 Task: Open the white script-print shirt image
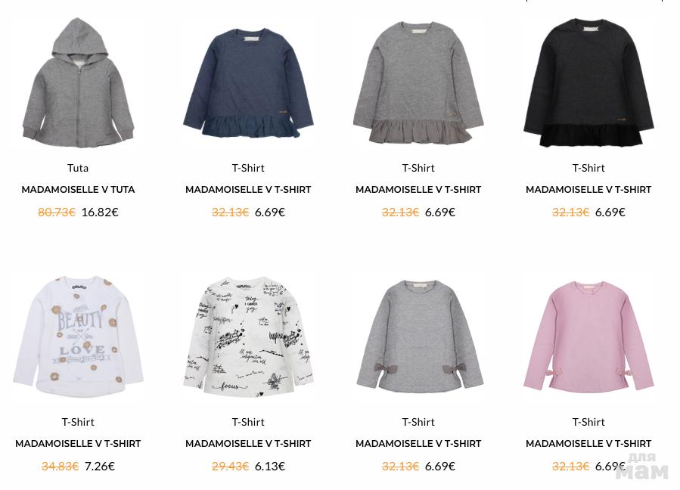(248, 336)
